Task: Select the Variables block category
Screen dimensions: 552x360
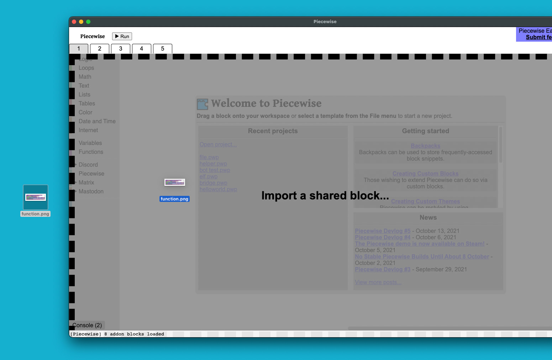Action: pyautogui.click(x=90, y=143)
